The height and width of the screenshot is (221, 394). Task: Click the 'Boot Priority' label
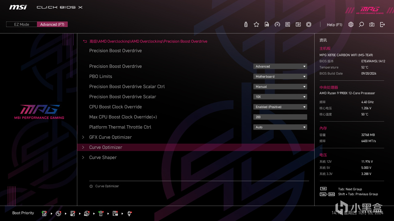click(23, 213)
